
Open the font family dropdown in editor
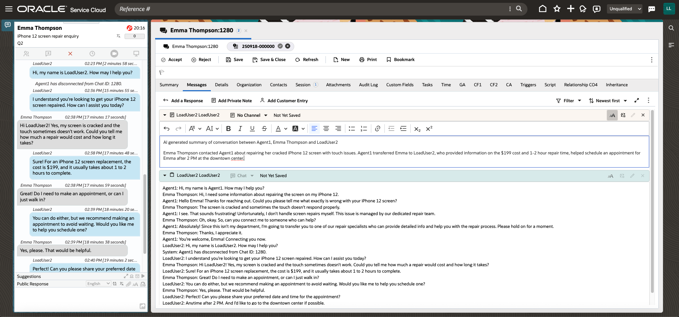pos(195,129)
